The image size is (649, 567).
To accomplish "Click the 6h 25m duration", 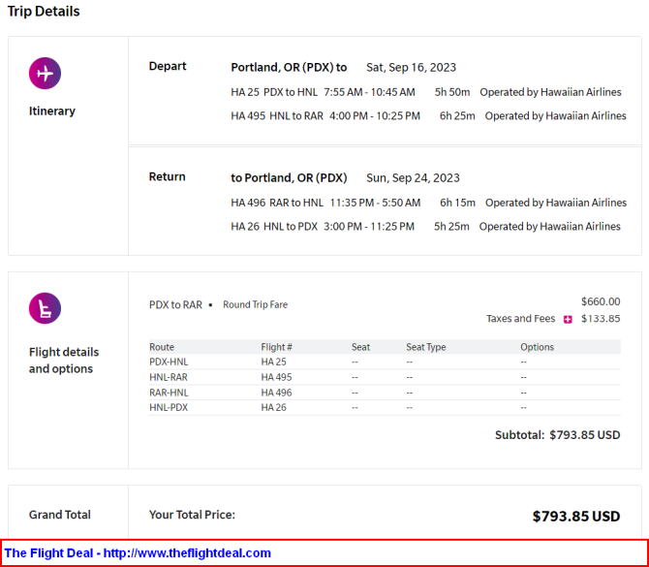I will click(x=457, y=116).
